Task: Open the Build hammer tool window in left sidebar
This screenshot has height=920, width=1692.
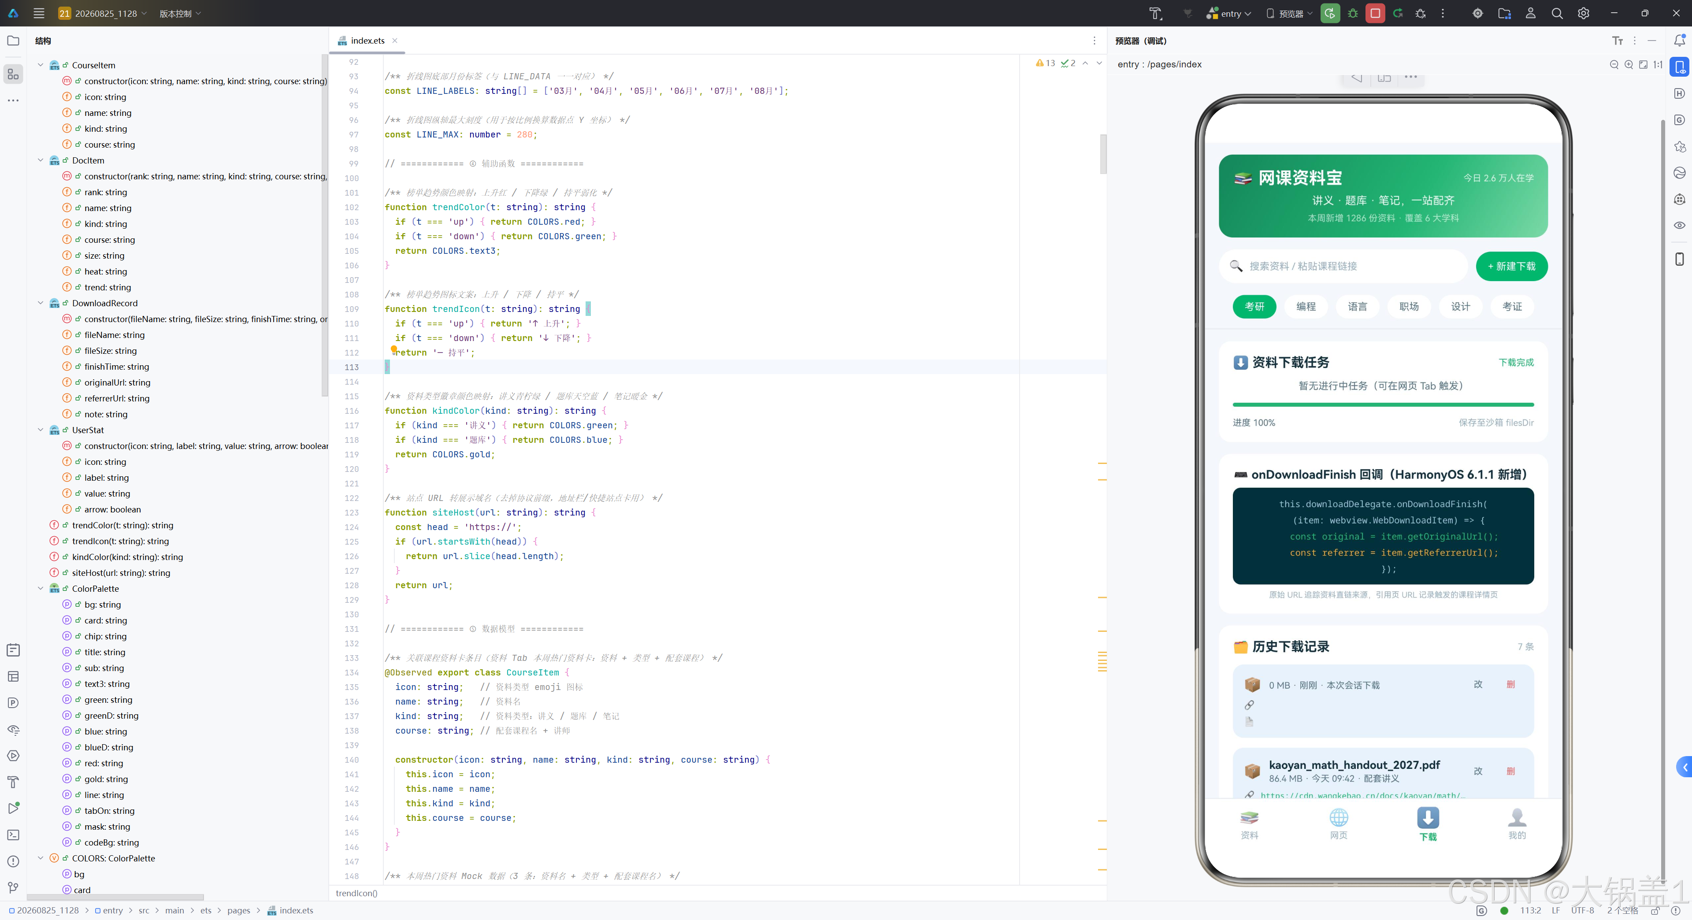Action: point(13,782)
